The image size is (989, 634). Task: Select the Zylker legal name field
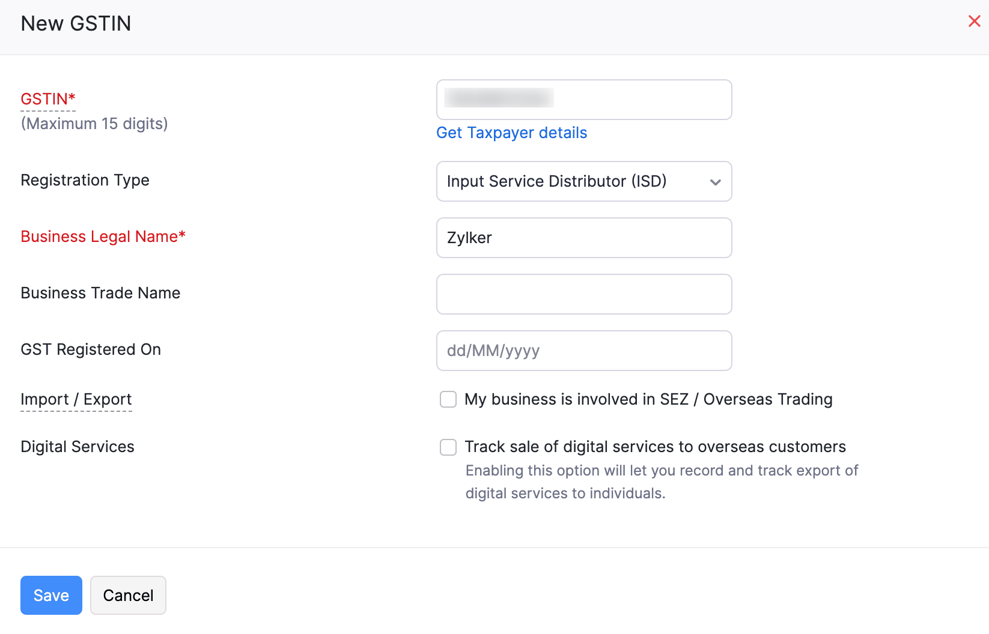[583, 238]
